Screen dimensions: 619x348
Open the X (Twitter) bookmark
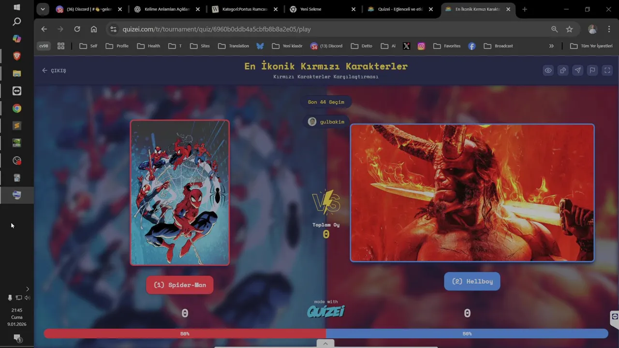coord(406,46)
